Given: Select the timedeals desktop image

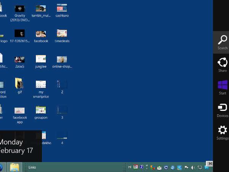Looking at the screenshot, I should pos(62,36).
